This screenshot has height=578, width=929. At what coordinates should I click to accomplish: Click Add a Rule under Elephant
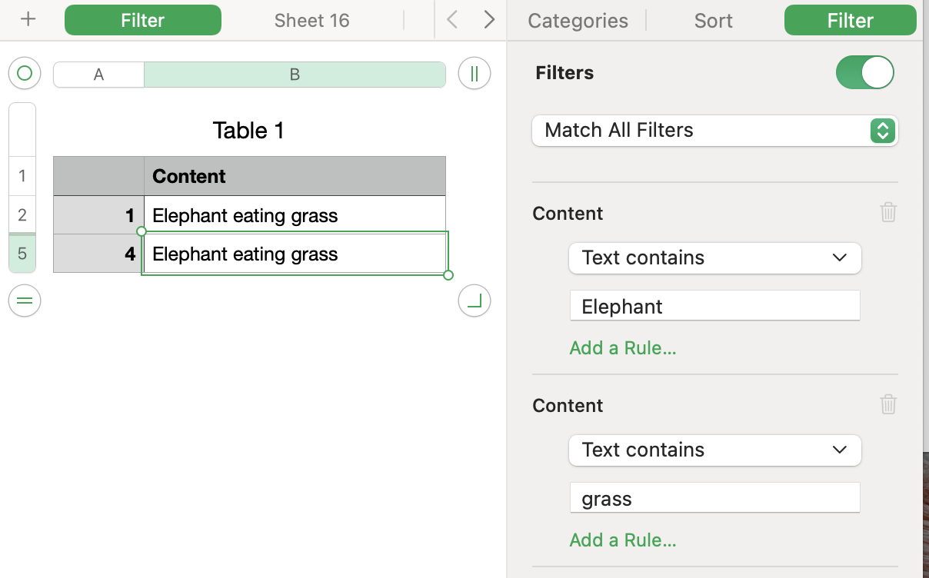coord(623,348)
